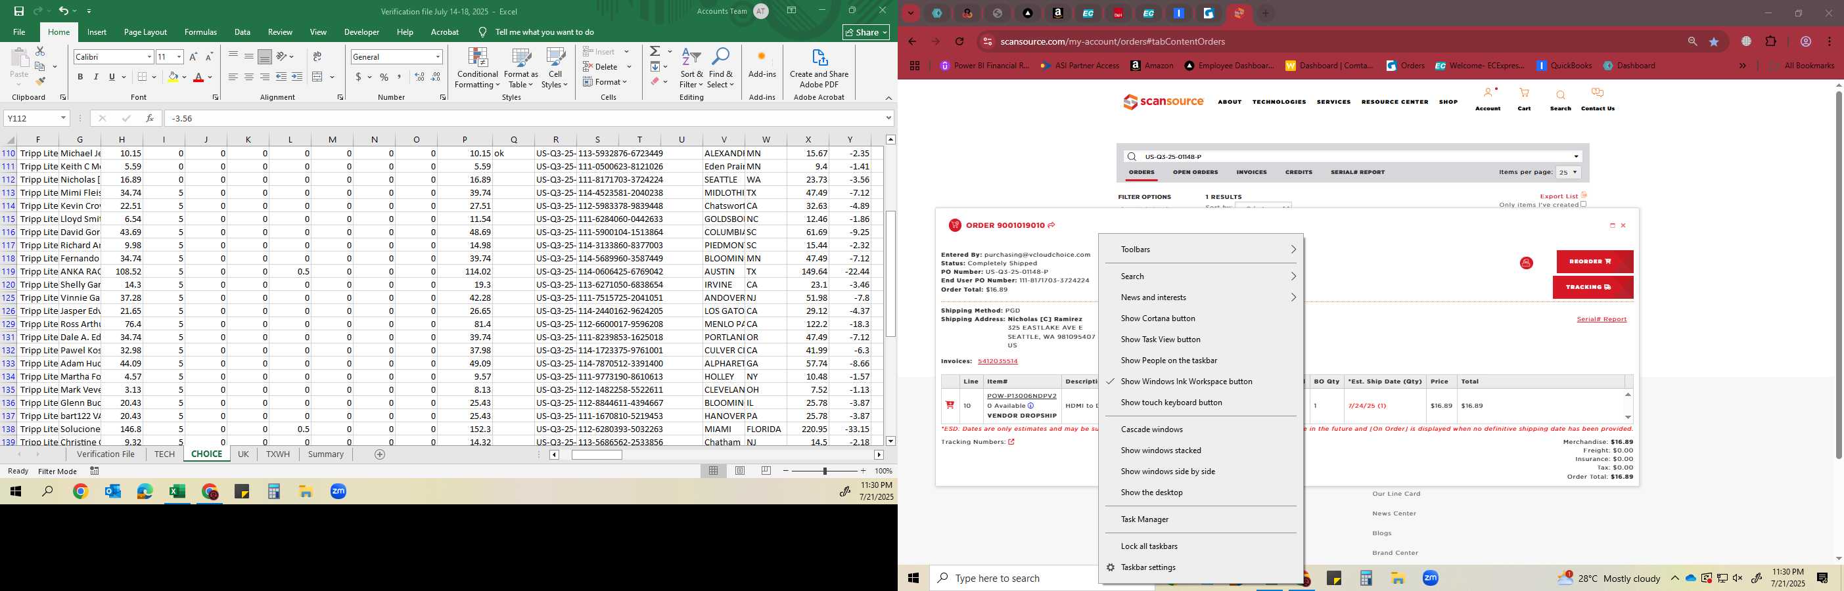Screen dimensions: 1844x591
Task: Open the font size 11 dropdown
Action: 178,56
